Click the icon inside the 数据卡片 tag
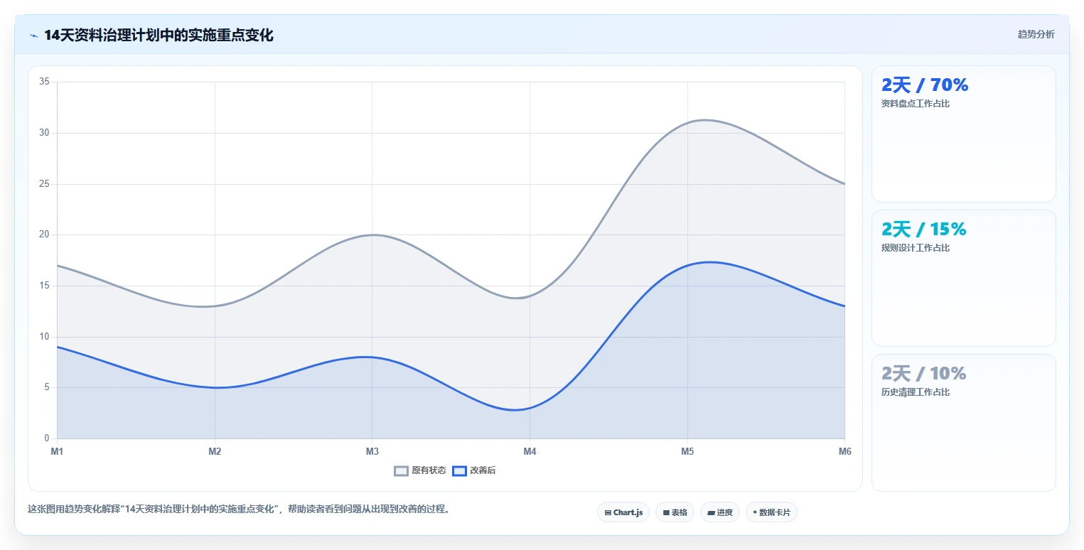Image resolution: width=1084 pixels, height=550 pixels. 755,512
